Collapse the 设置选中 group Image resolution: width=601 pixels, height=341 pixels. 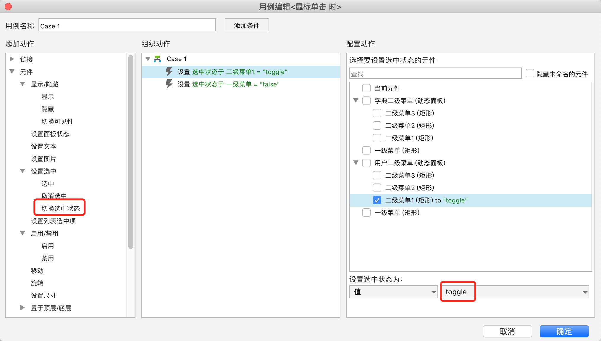(x=22, y=171)
